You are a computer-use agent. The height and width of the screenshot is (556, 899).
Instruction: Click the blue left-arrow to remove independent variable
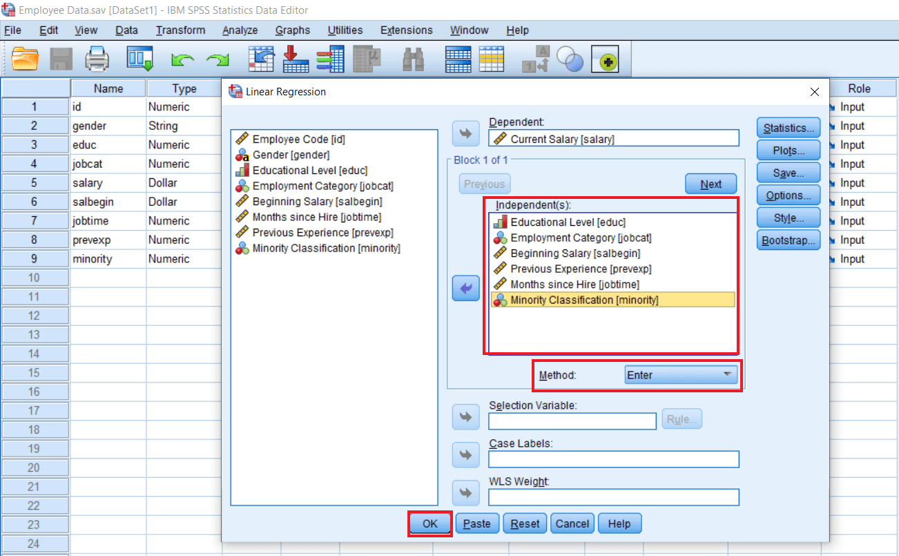tap(465, 288)
